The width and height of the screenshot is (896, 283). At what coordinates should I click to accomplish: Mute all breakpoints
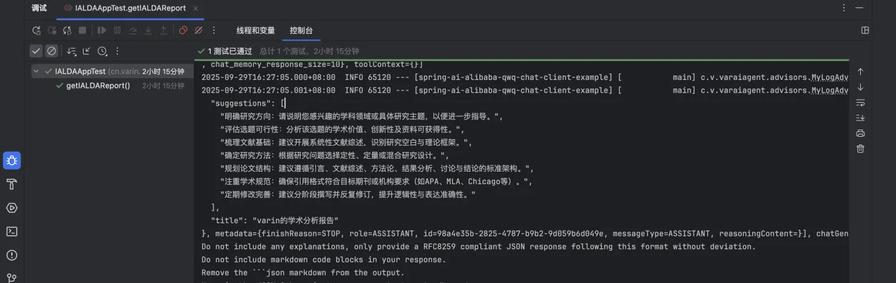[198, 30]
